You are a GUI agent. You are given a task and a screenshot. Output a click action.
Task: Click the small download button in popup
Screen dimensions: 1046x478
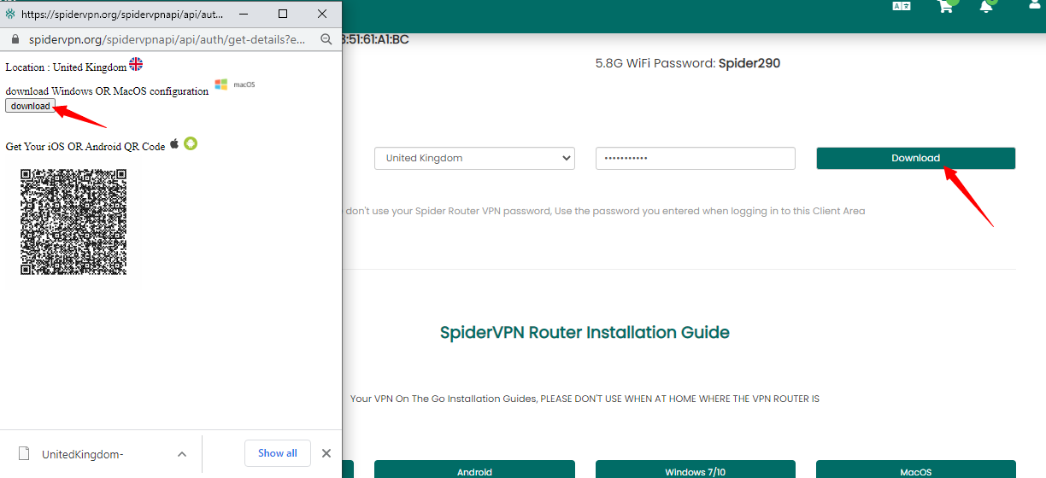click(x=31, y=106)
